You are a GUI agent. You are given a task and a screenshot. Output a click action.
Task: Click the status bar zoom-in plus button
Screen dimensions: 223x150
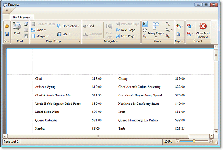click(211, 141)
